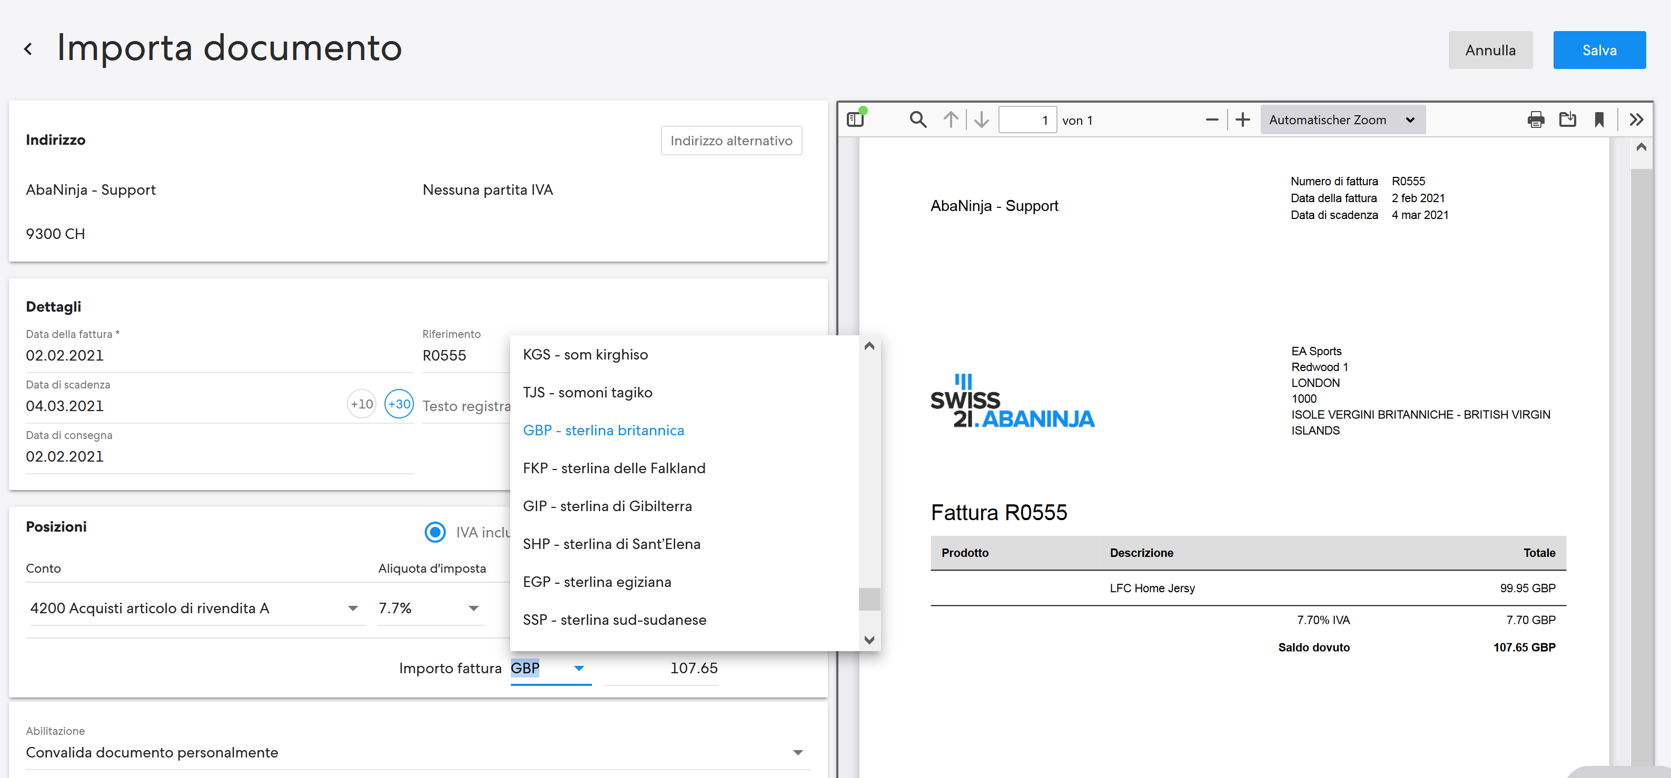This screenshot has width=1671, height=778.
Task: Go to next PDF page arrow
Action: point(982,119)
